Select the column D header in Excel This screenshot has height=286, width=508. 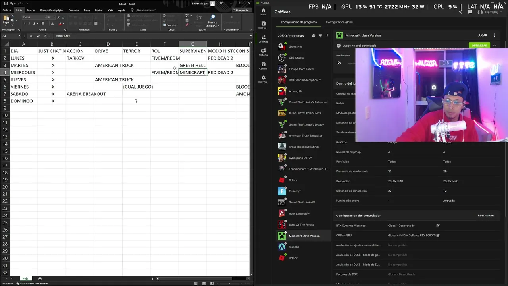[x=108, y=44]
